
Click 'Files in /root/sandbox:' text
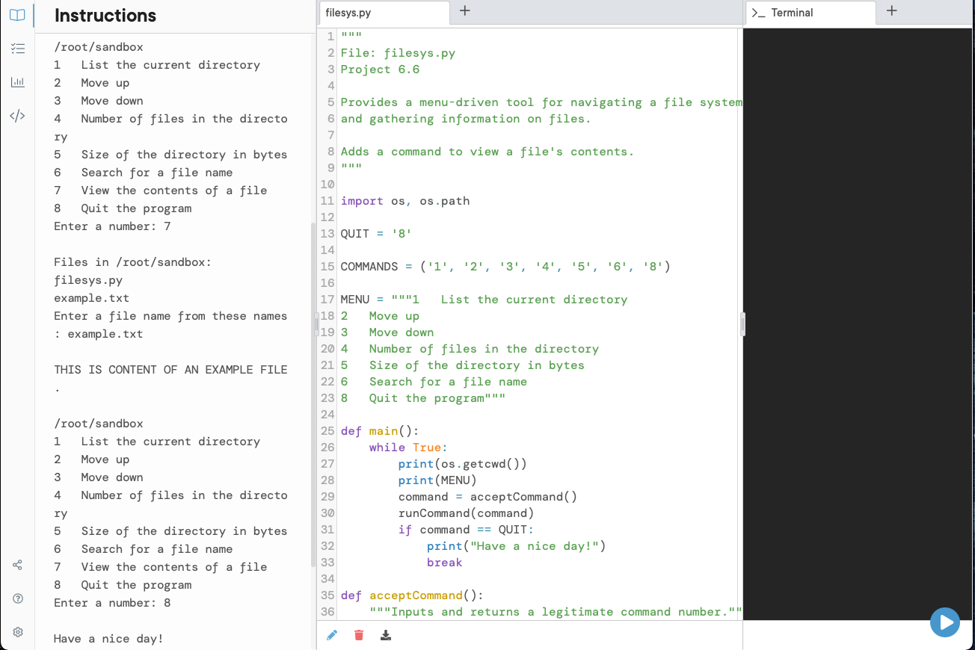132,262
